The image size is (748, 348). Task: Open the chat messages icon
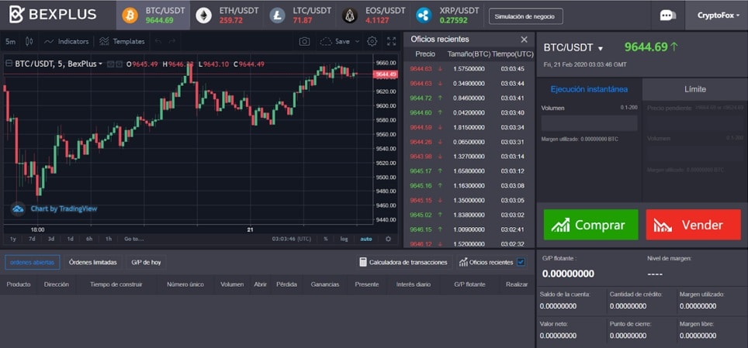pyautogui.click(x=667, y=15)
